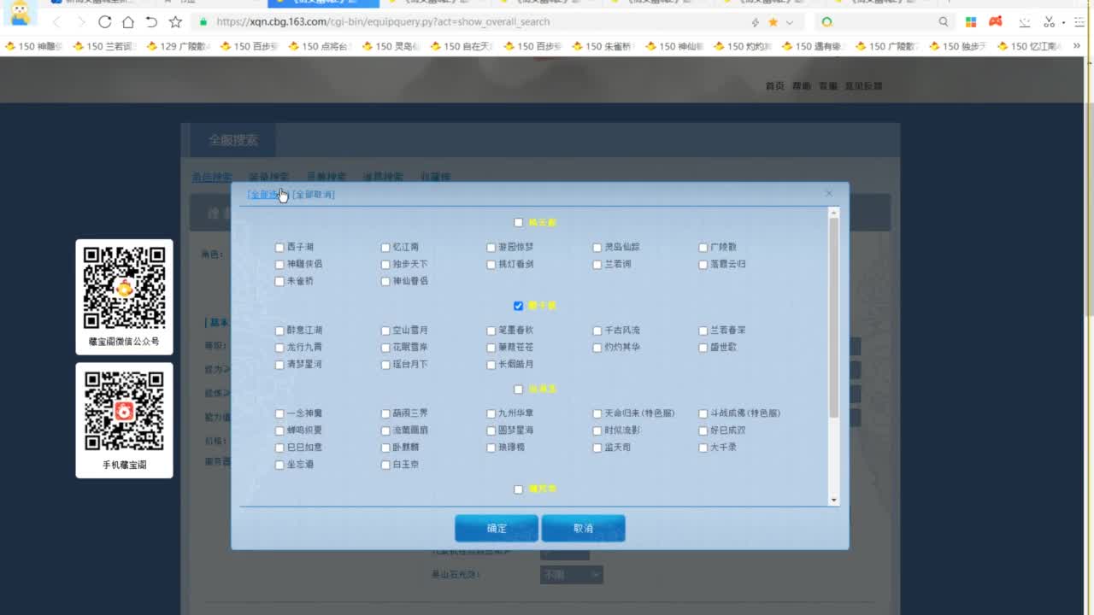The height and width of the screenshot is (615, 1094).
Task: Confirm selection with 确定 button
Action: [x=497, y=529]
